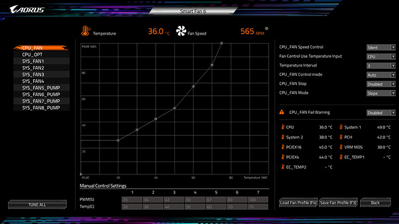The width and height of the screenshot is (399, 224).
Task: Click the sensor icon next to System 2
Action: pyautogui.click(x=282, y=137)
